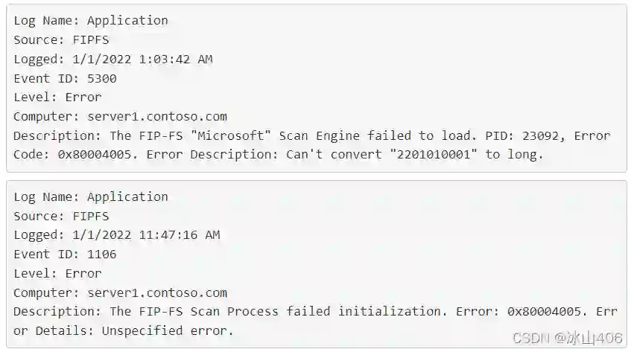
Task: Click the Event ID 1106 line
Action: (x=65, y=255)
